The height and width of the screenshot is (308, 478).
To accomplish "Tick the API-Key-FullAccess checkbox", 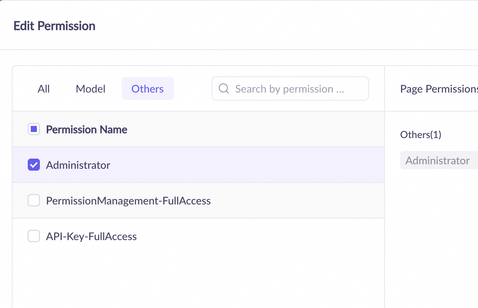I will click(34, 236).
